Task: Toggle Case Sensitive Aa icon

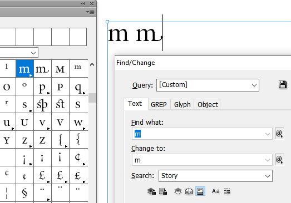Action: [x=216, y=191]
